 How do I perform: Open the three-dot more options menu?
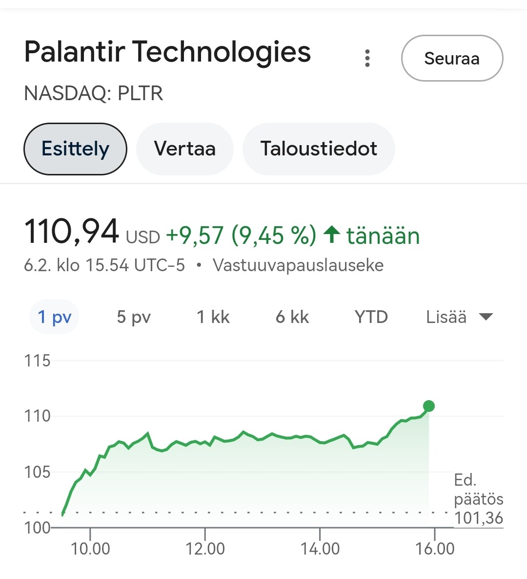pos(367,58)
